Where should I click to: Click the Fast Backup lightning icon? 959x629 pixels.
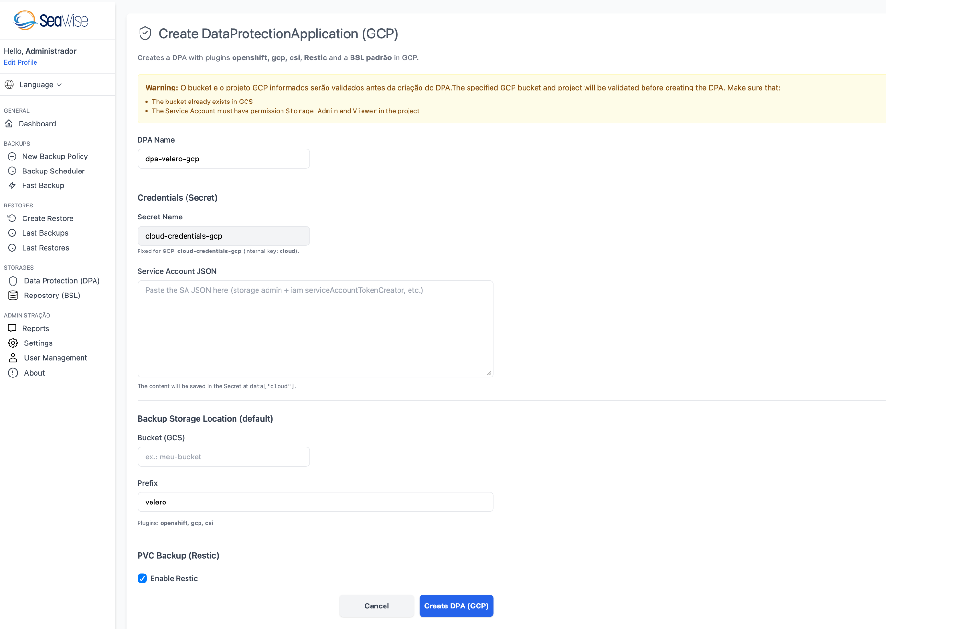pos(12,186)
